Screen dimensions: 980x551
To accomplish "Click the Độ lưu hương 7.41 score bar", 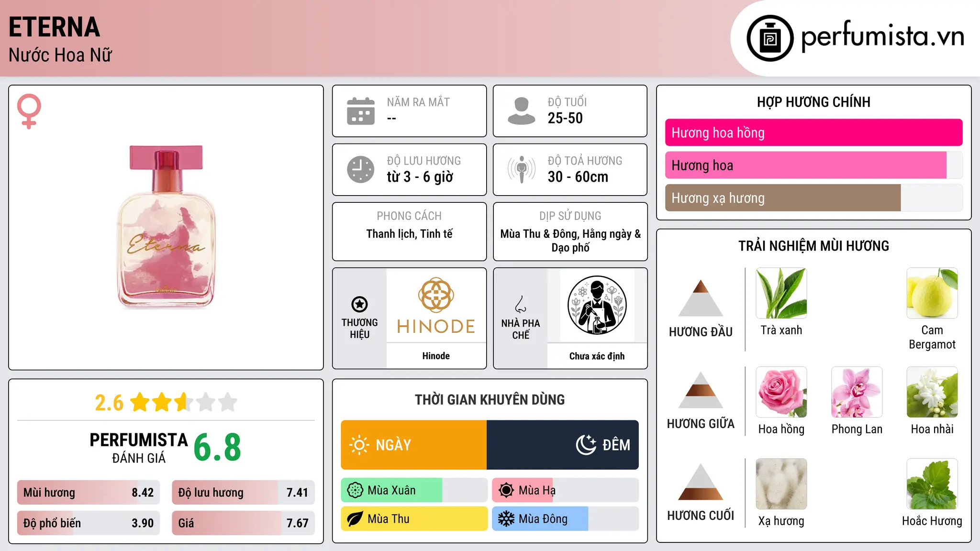I will point(243,492).
